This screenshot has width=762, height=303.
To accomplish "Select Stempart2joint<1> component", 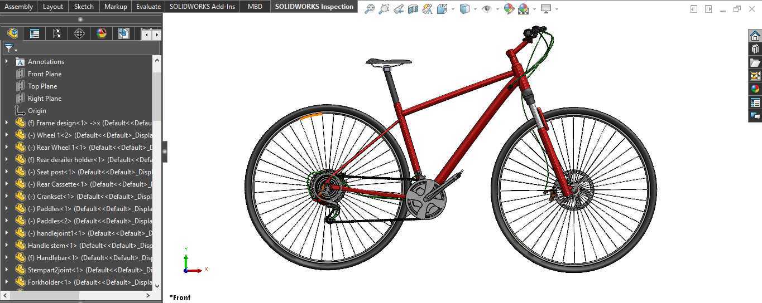I will 90,270.
